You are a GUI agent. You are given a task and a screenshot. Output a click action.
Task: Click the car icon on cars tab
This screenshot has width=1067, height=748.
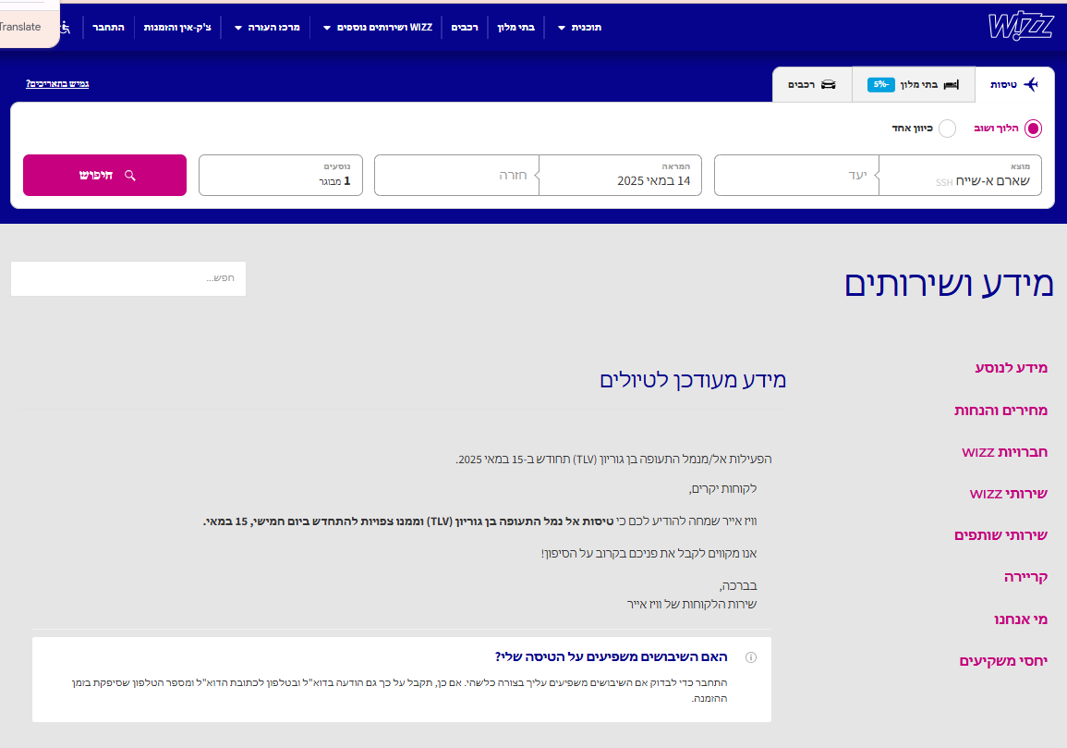click(x=828, y=84)
